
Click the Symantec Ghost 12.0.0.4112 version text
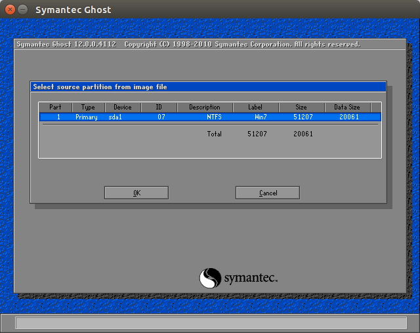(x=66, y=45)
